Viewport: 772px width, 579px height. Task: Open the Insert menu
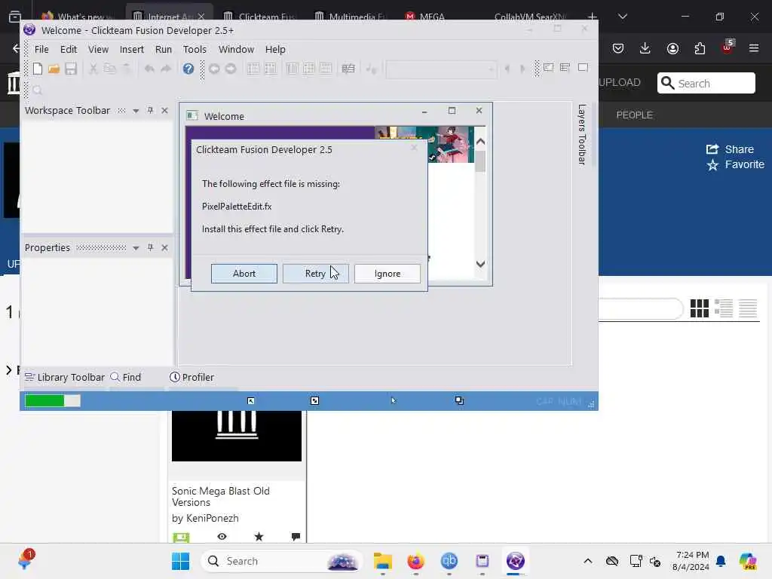131,49
